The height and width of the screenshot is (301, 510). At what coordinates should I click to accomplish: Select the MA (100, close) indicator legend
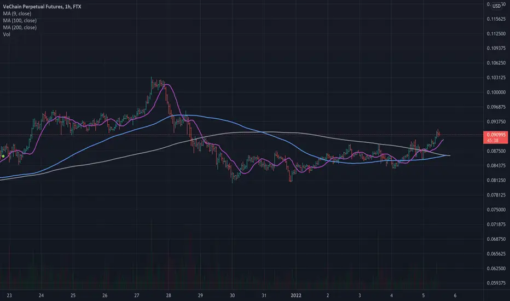point(20,20)
